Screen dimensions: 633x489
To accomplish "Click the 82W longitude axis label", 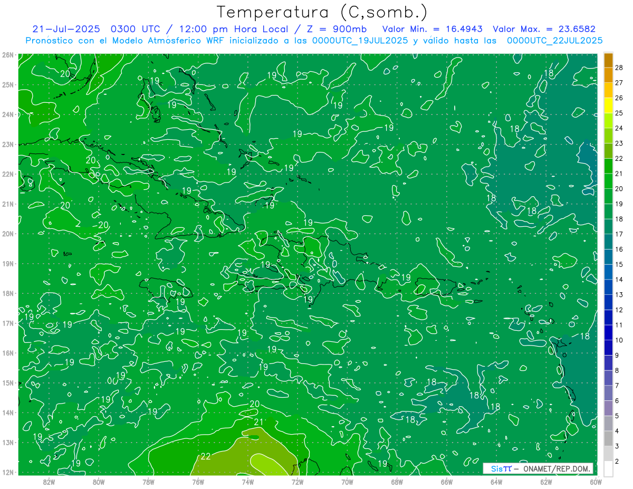I will tap(49, 482).
